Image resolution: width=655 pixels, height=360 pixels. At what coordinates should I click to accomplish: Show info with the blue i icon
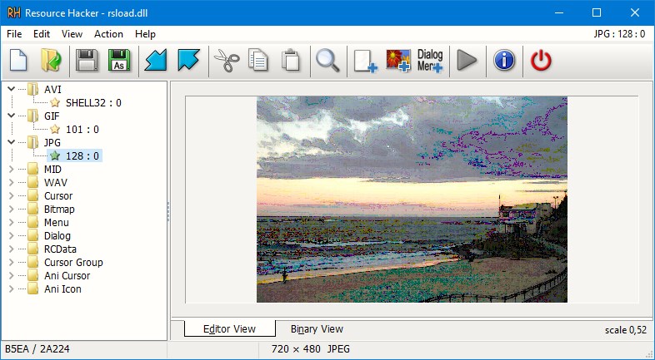[504, 61]
